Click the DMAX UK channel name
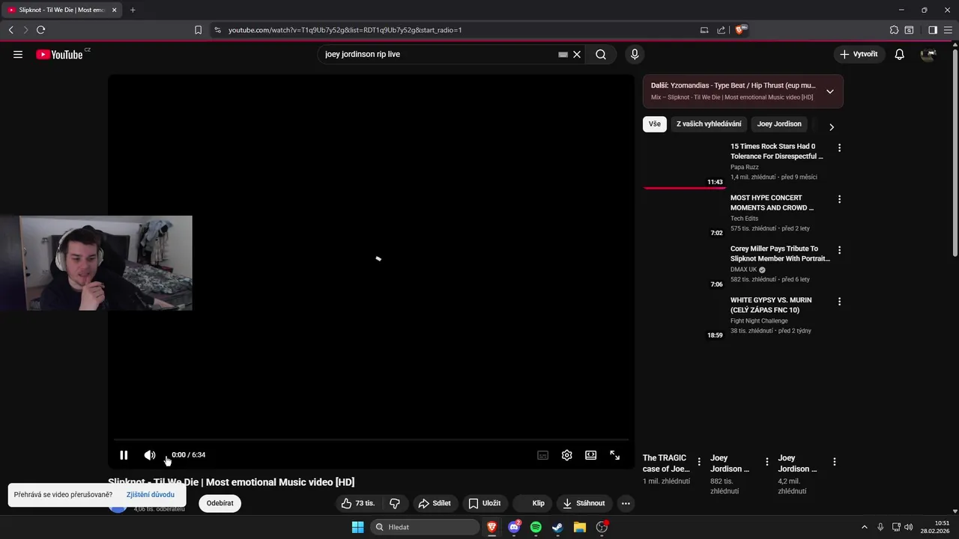Image resolution: width=959 pixels, height=539 pixels. click(744, 269)
